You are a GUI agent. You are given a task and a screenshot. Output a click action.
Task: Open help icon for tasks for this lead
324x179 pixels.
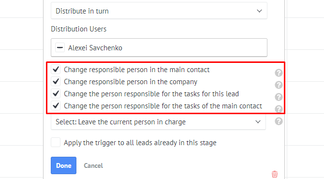click(279, 97)
